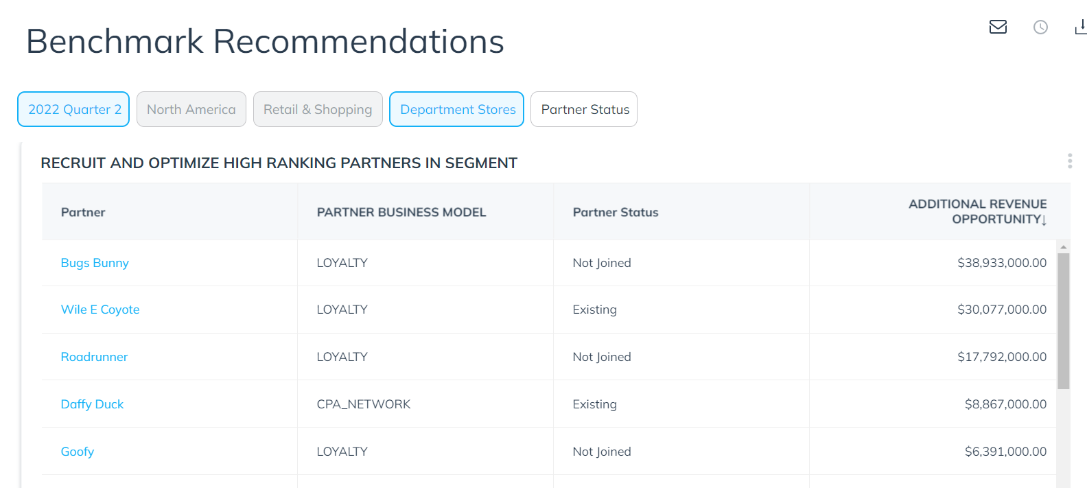The height and width of the screenshot is (488, 1087).
Task: Open the Daffy Duck partner link
Action: (92, 404)
